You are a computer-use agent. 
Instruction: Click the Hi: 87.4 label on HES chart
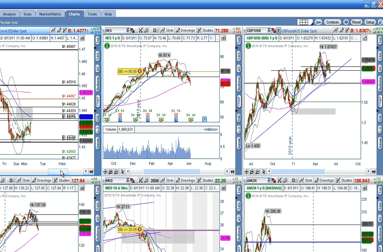coord(164,55)
